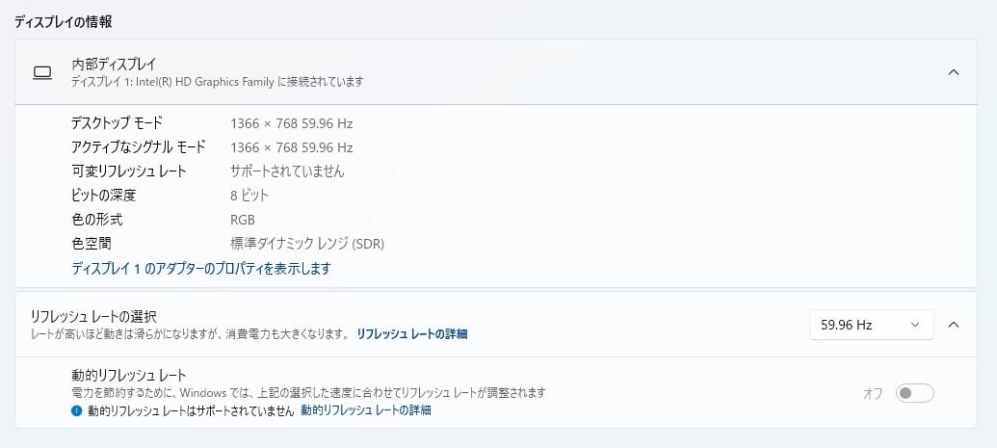997x448 pixels.
Task: Click the リフレッシュ レートの選択 title
Action: (93, 316)
